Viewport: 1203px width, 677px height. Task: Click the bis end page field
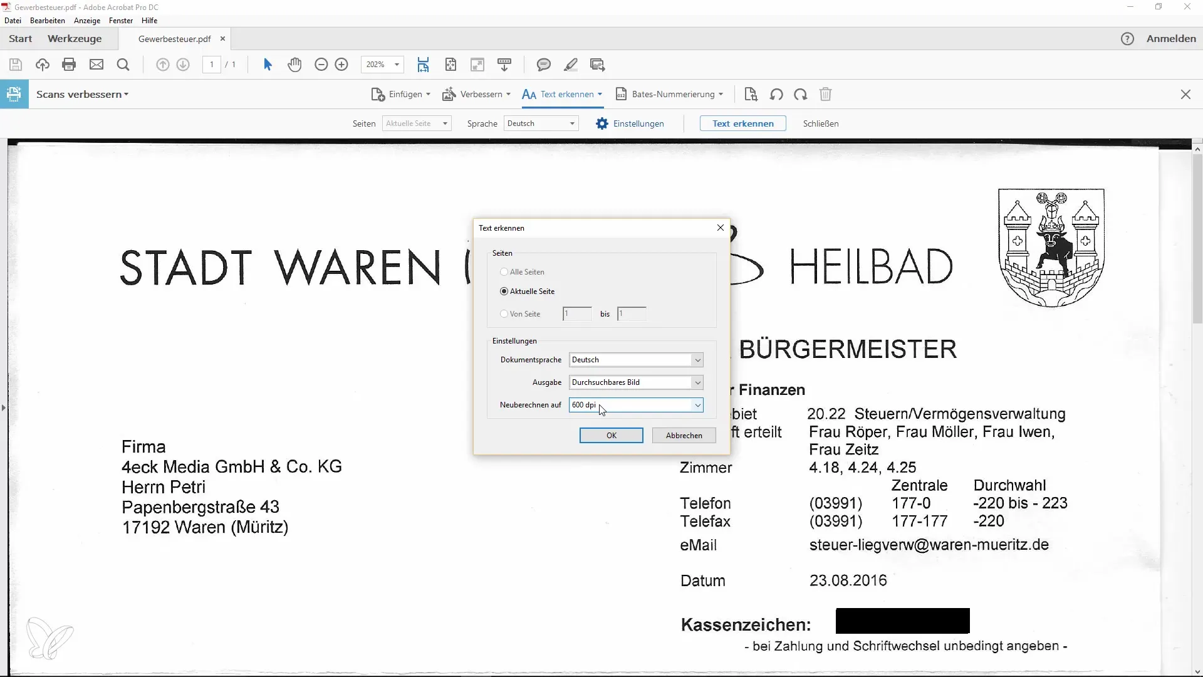632,314
